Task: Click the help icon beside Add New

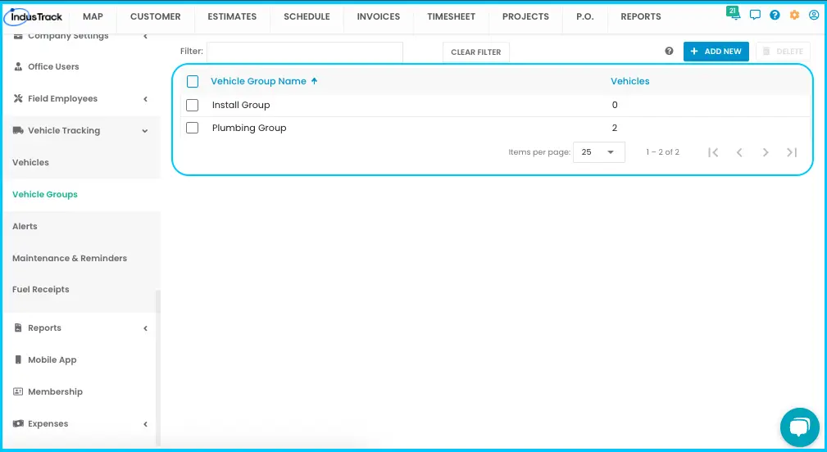Action: (669, 51)
